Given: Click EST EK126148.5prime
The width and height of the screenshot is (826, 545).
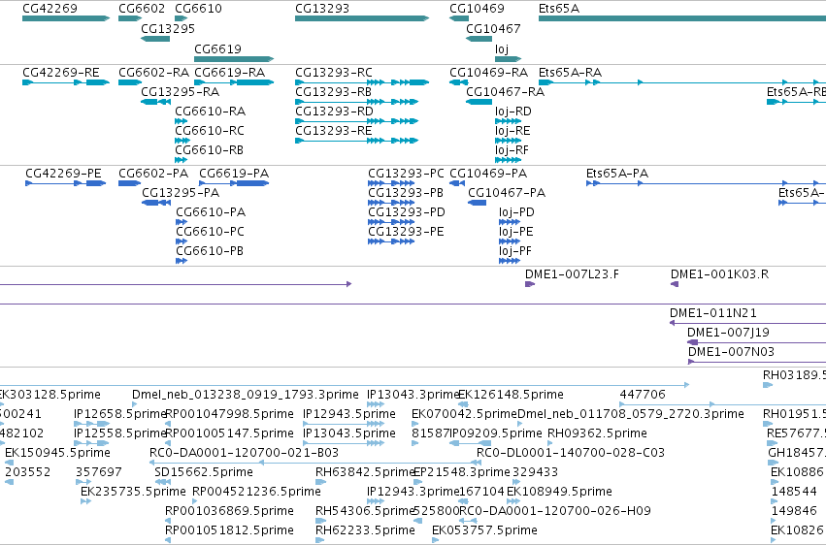Looking at the screenshot, I should [x=511, y=395].
